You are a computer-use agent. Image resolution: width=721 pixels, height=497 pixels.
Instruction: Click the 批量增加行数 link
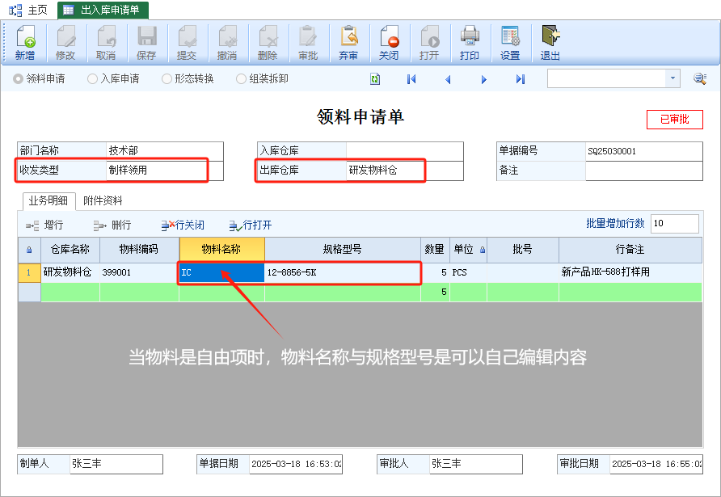click(615, 223)
